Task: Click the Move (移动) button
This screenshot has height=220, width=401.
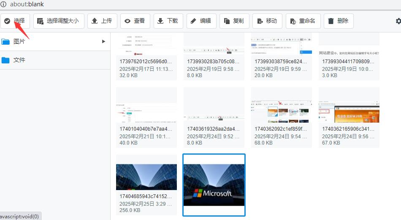Action: point(267,21)
